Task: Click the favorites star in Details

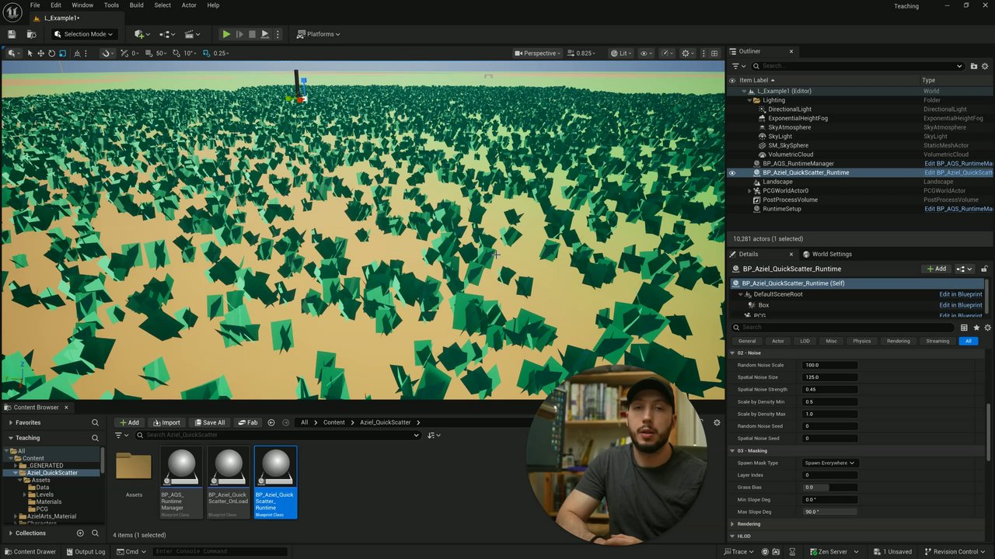Action: click(x=976, y=328)
